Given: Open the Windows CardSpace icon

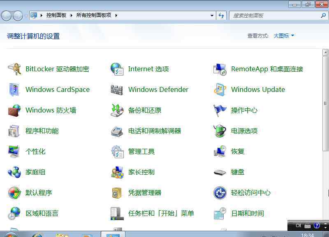Looking at the screenshot, I should click(x=14, y=89).
